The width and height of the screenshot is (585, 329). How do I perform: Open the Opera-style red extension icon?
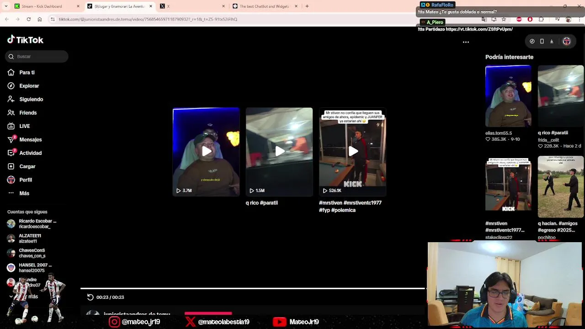530,19
